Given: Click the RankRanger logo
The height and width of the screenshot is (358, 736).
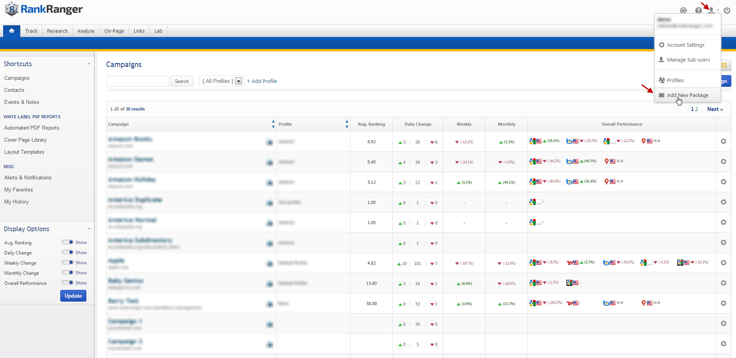Looking at the screenshot, I should point(44,9).
